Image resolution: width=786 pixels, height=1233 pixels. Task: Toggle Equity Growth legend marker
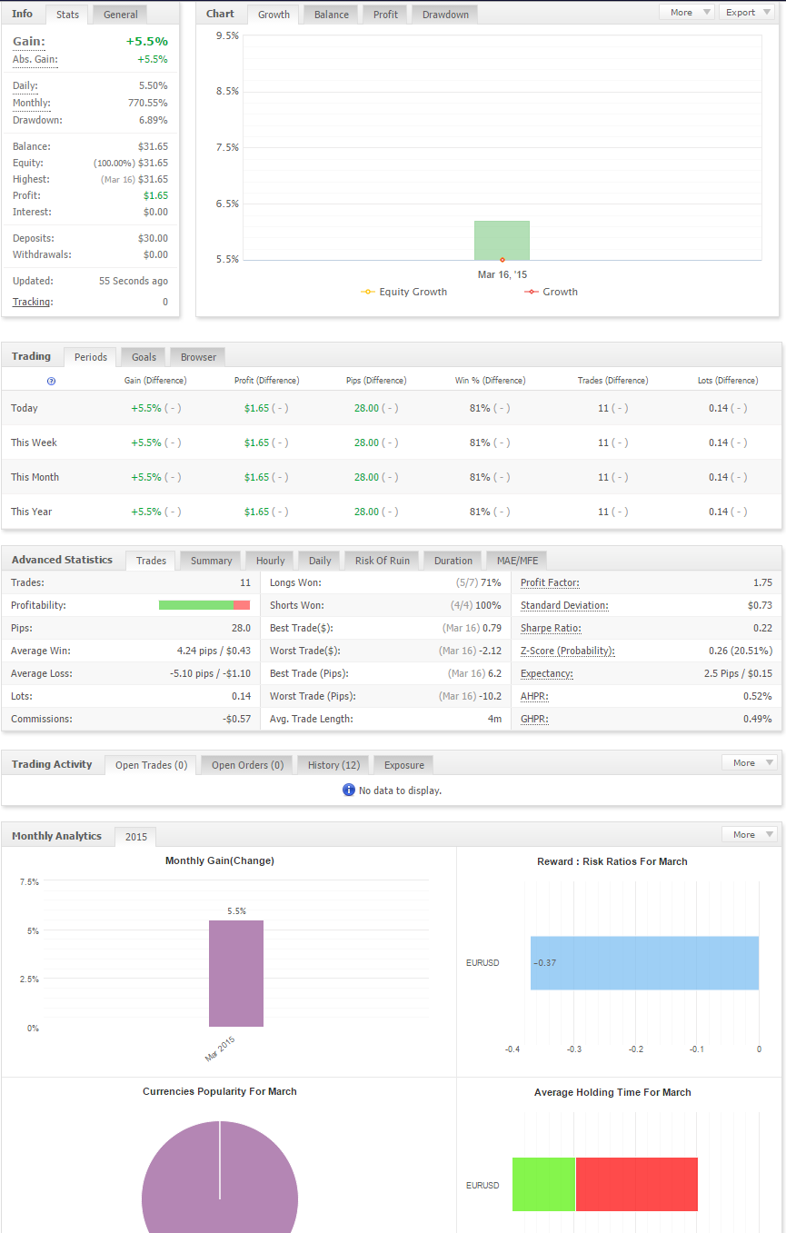click(368, 292)
